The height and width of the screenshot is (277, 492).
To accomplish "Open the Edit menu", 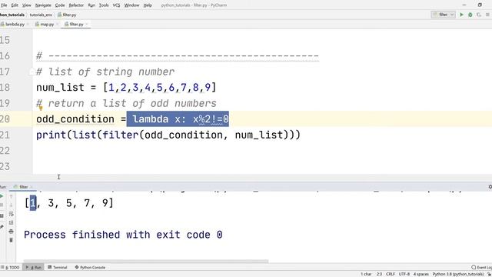I will 15,5.
